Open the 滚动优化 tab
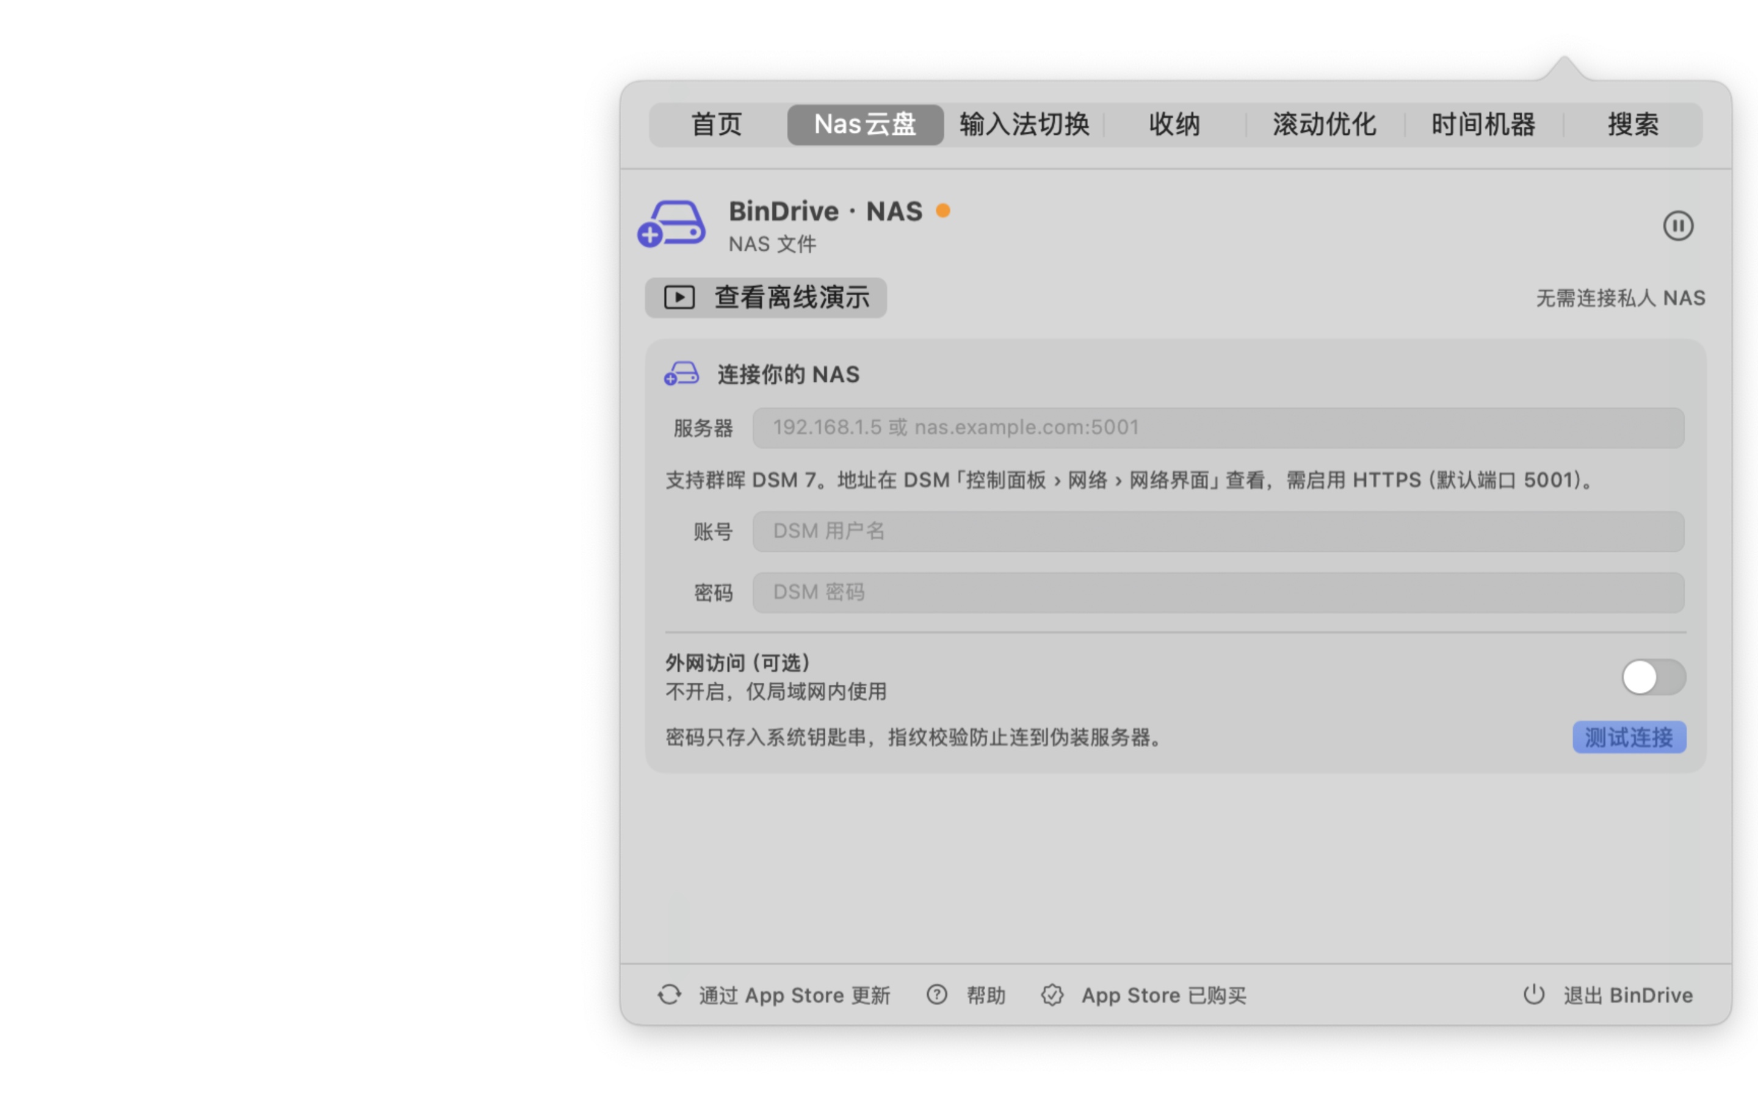Screen dimensions: 1758x1098 [1325, 125]
